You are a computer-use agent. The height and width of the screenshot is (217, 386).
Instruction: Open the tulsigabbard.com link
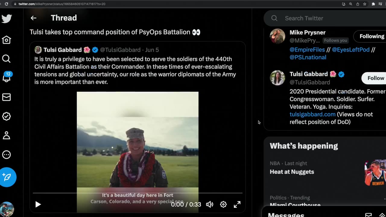coord(312,114)
